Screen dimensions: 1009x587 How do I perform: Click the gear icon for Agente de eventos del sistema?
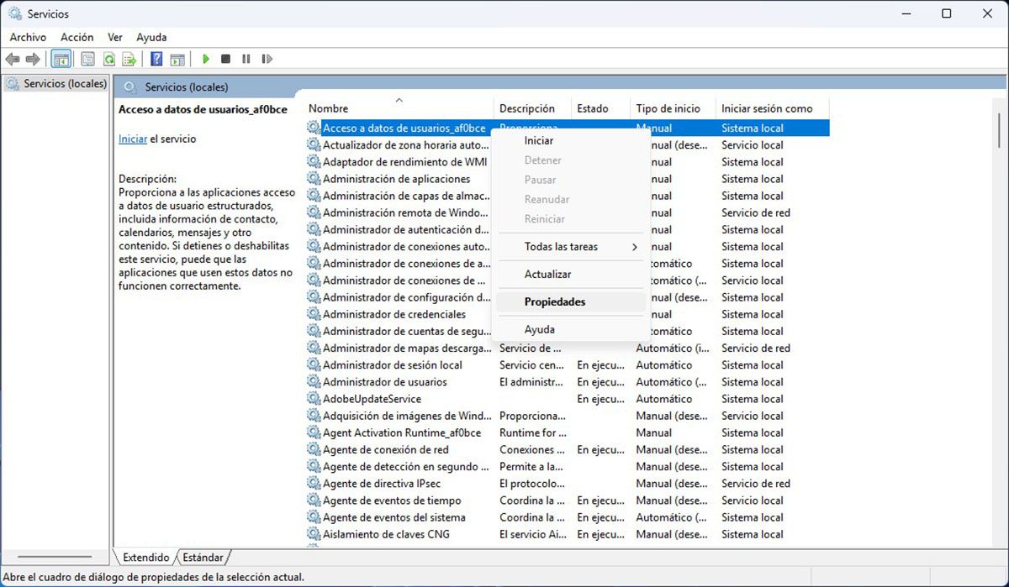(x=314, y=517)
